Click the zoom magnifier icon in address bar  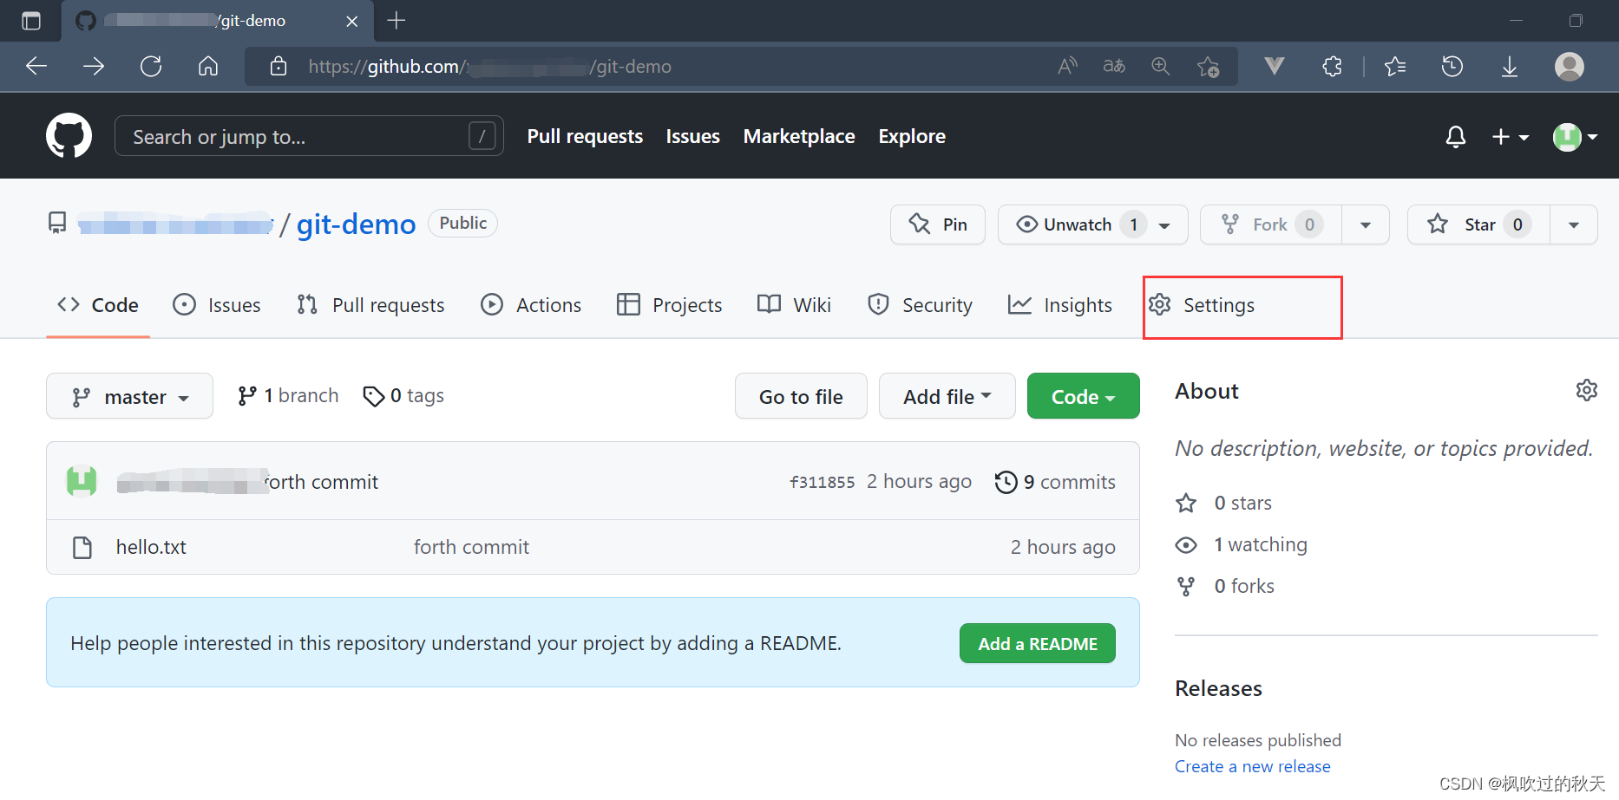(1160, 66)
